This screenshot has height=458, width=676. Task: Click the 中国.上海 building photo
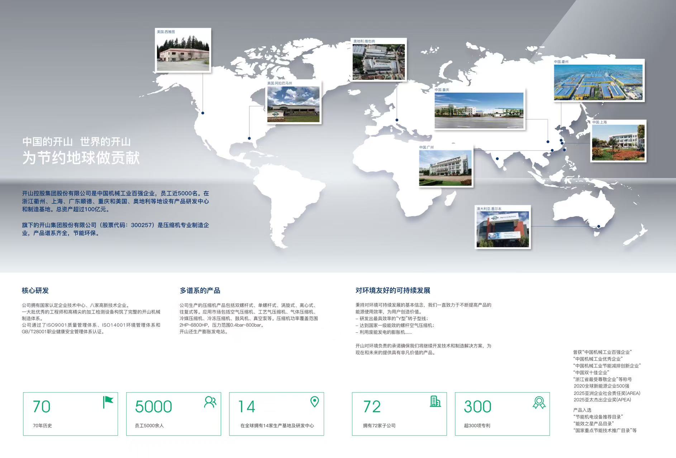click(x=618, y=142)
